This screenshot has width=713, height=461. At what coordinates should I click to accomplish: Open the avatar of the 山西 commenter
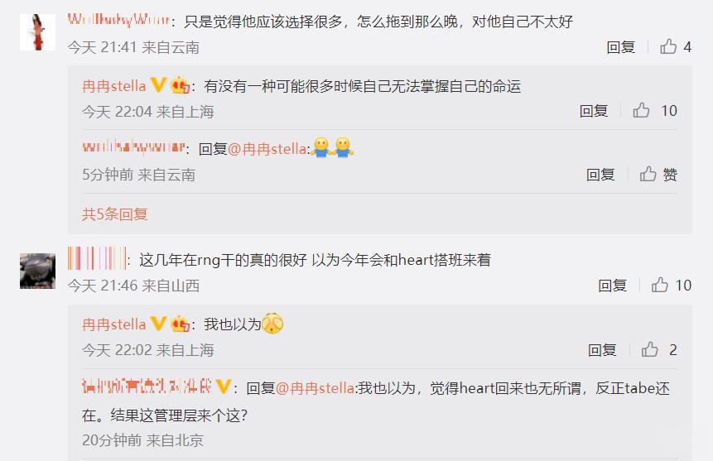tap(38, 271)
